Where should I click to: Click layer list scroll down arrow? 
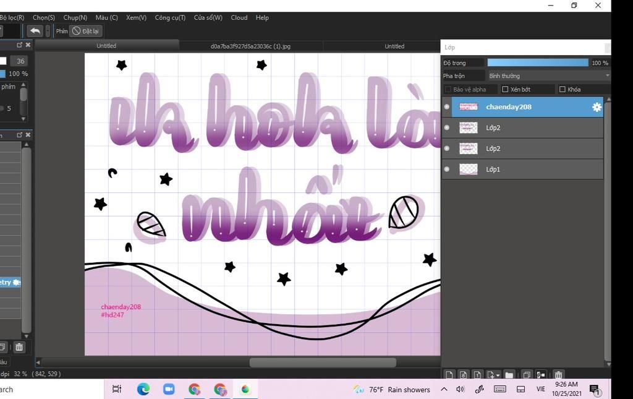(x=608, y=364)
